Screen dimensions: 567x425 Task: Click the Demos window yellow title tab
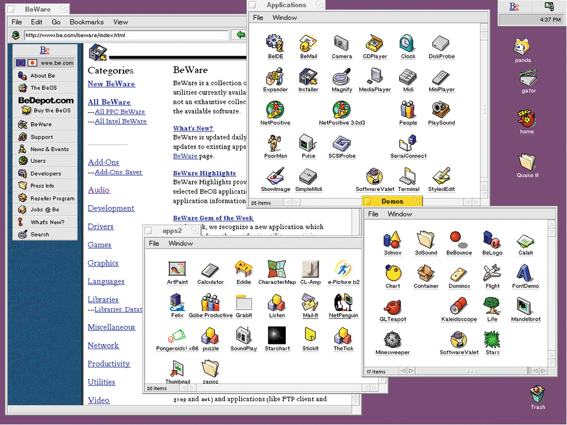392,201
